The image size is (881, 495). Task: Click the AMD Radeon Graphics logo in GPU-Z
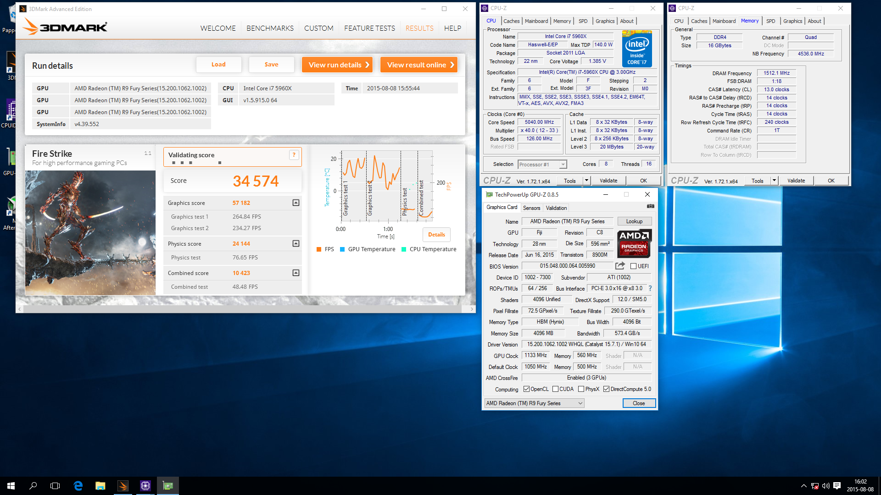click(x=634, y=243)
